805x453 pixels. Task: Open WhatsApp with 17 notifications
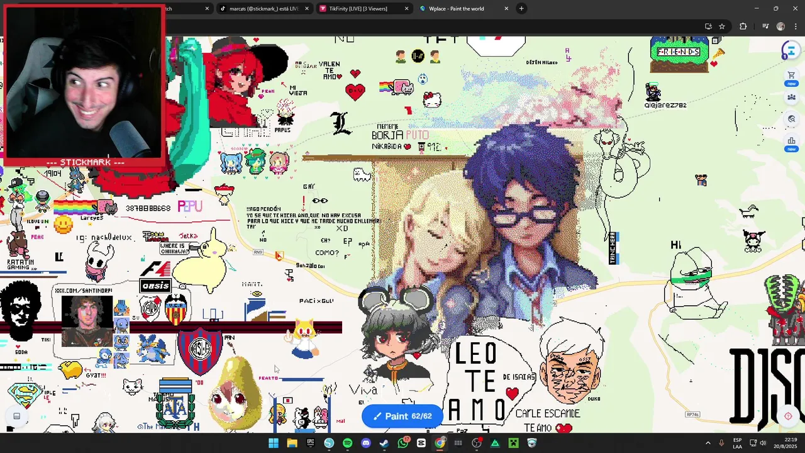[403, 443]
